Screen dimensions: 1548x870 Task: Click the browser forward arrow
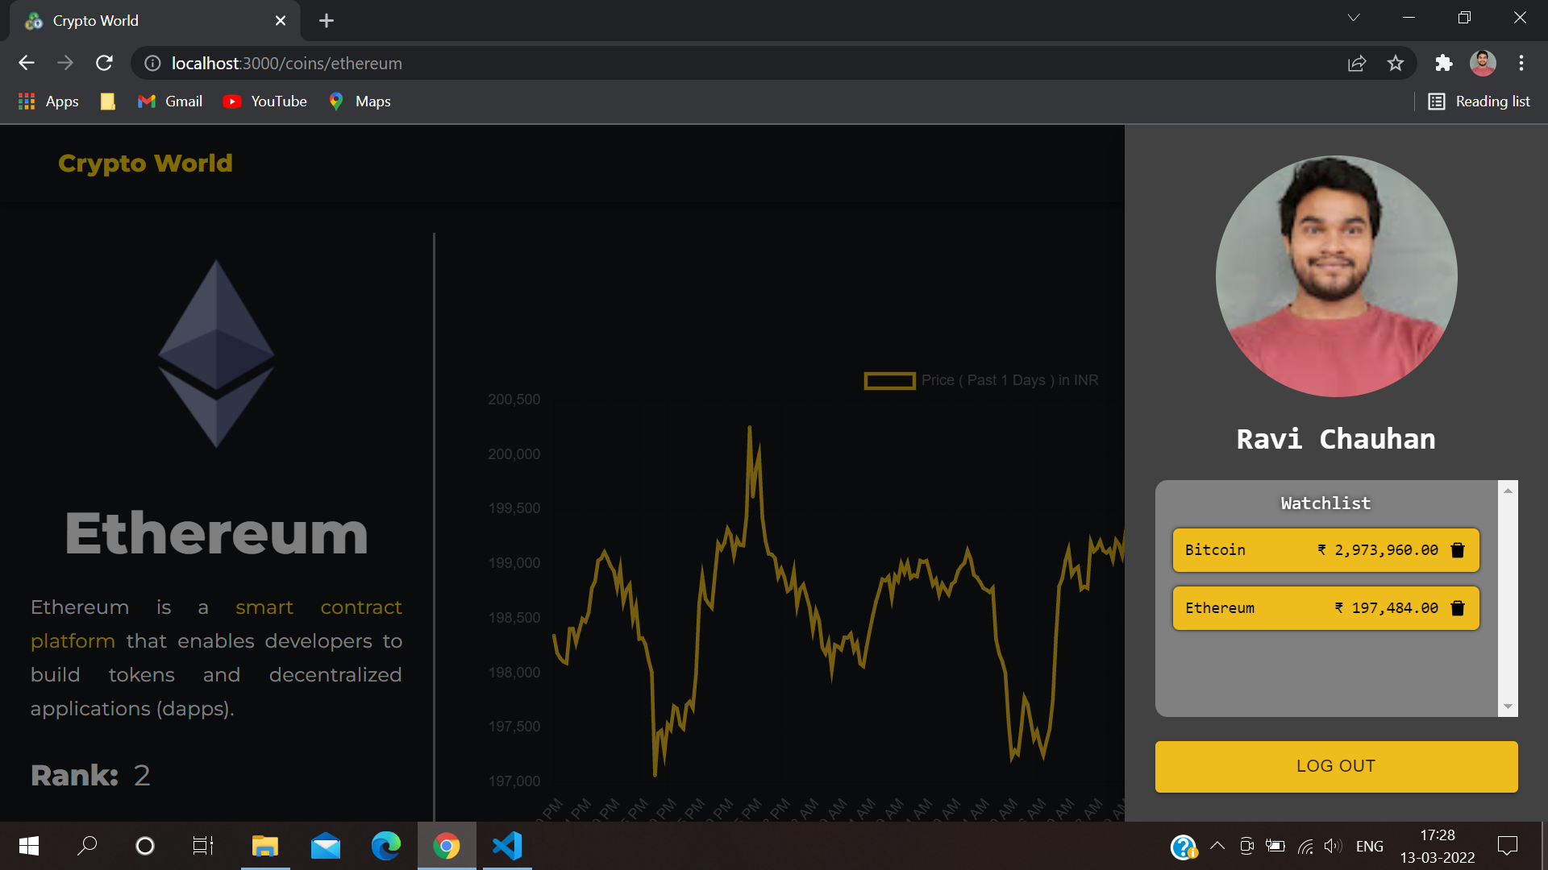coord(65,63)
